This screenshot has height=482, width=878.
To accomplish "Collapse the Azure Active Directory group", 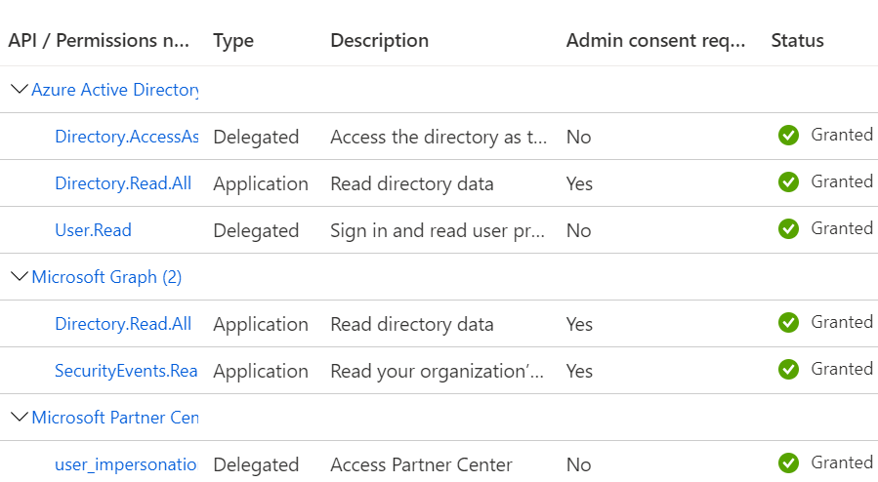I will tap(18, 90).
